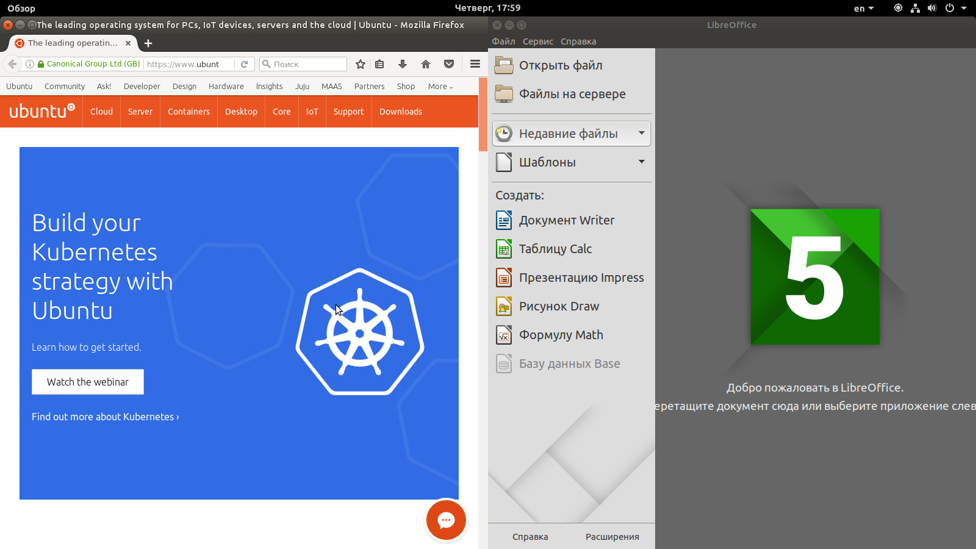Expand the Шаблоны dropdown arrow
This screenshot has height=549, width=976.
tap(642, 162)
